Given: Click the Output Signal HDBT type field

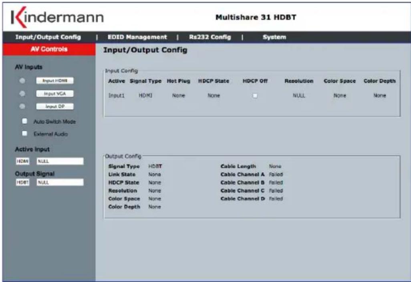Looking at the screenshot, I should click(22, 182).
